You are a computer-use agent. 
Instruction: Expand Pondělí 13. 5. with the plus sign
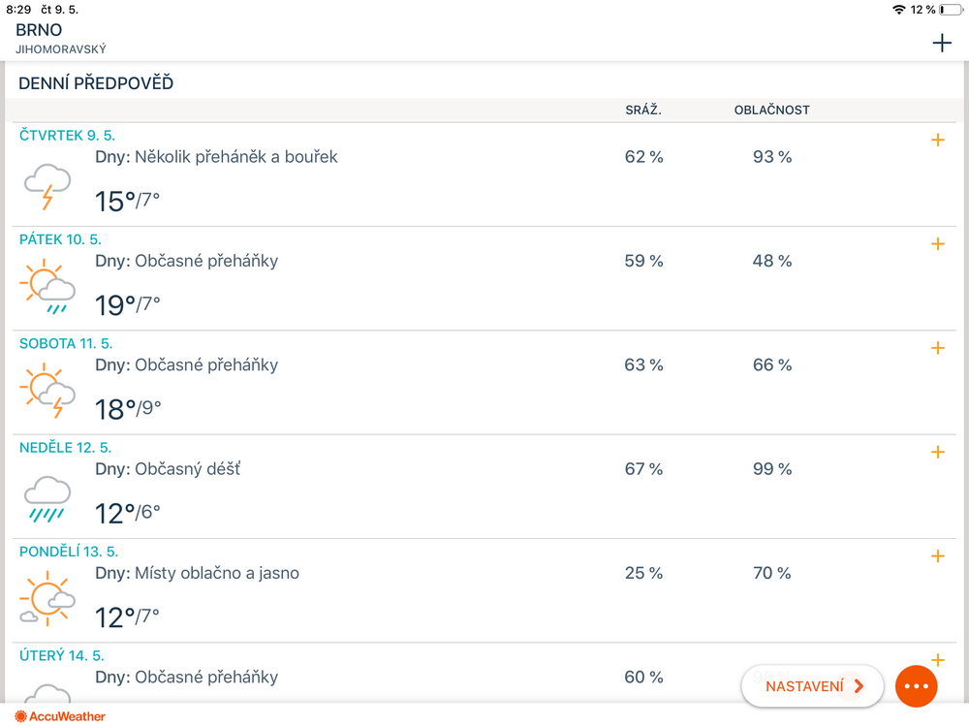click(x=937, y=555)
